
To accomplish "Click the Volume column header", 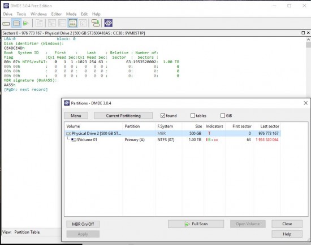I will pos(93,126).
